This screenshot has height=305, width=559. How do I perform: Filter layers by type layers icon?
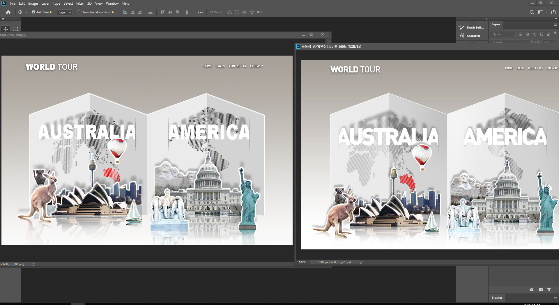[x=535, y=34]
